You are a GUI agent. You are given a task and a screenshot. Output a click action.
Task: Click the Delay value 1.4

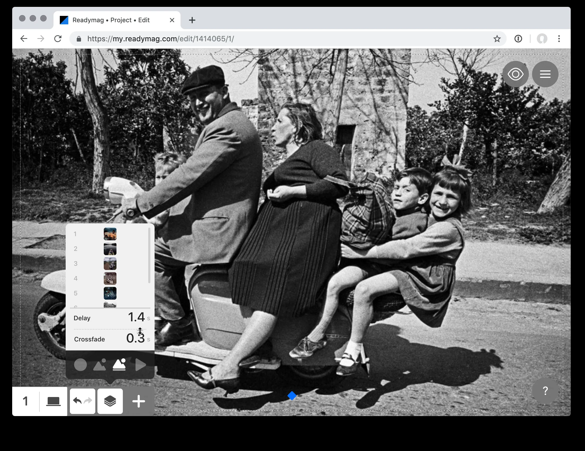point(136,317)
